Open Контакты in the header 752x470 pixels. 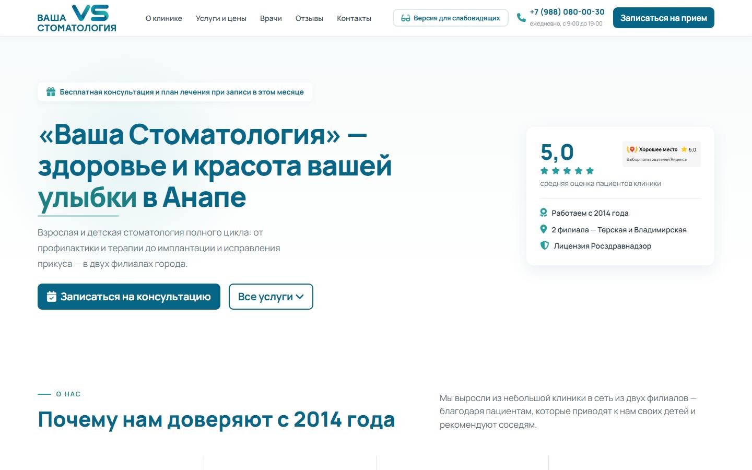pyautogui.click(x=354, y=18)
